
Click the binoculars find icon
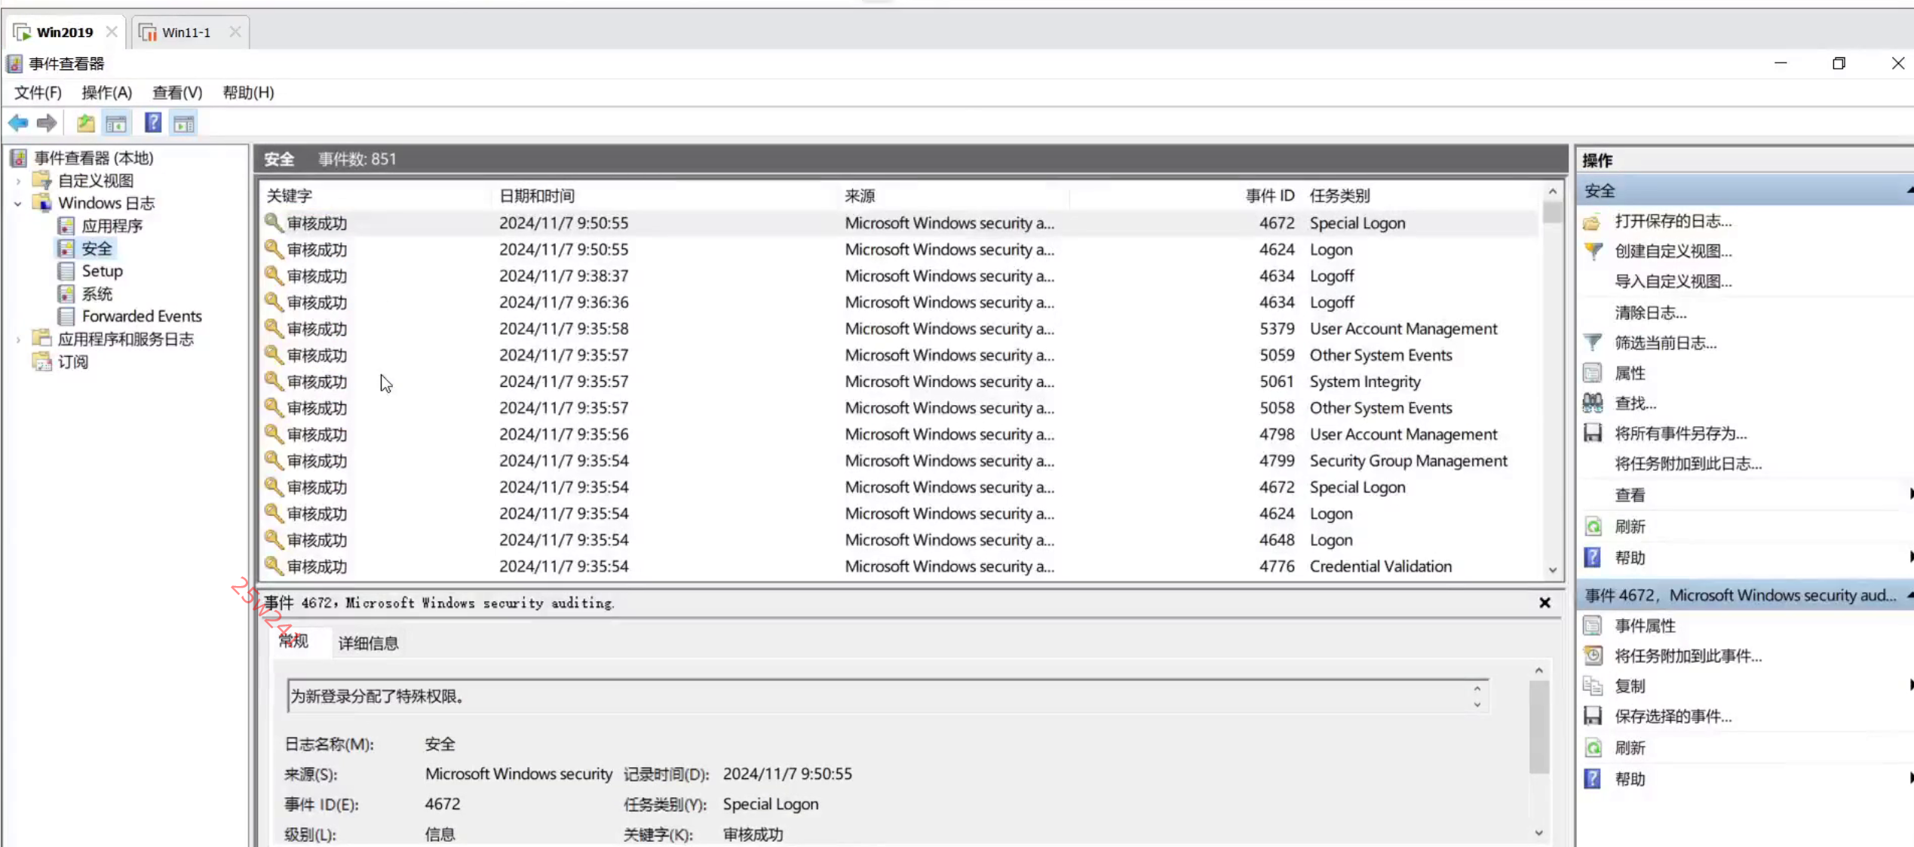1593,403
